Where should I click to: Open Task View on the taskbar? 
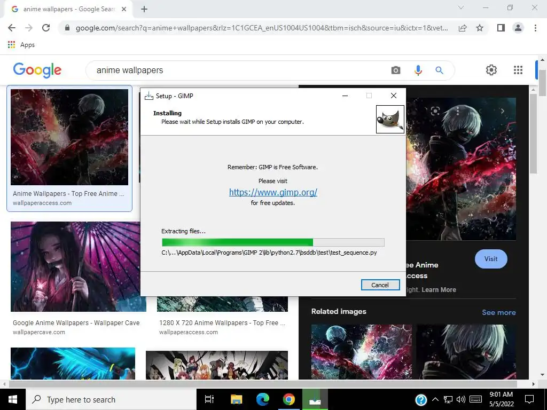point(209,399)
